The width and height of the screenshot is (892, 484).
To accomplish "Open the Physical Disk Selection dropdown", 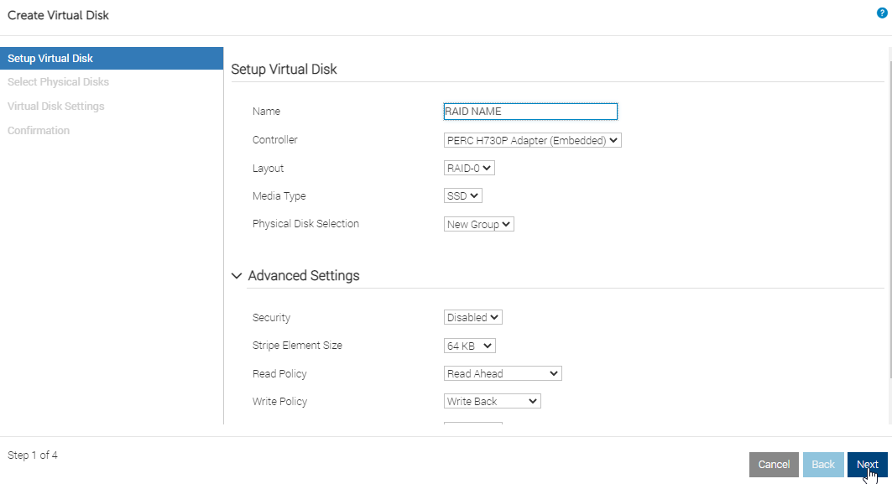I will point(478,225).
